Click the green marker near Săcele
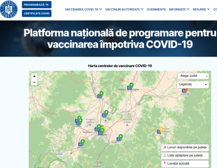This screenshot has height=168, width=217. coord(121,137)
